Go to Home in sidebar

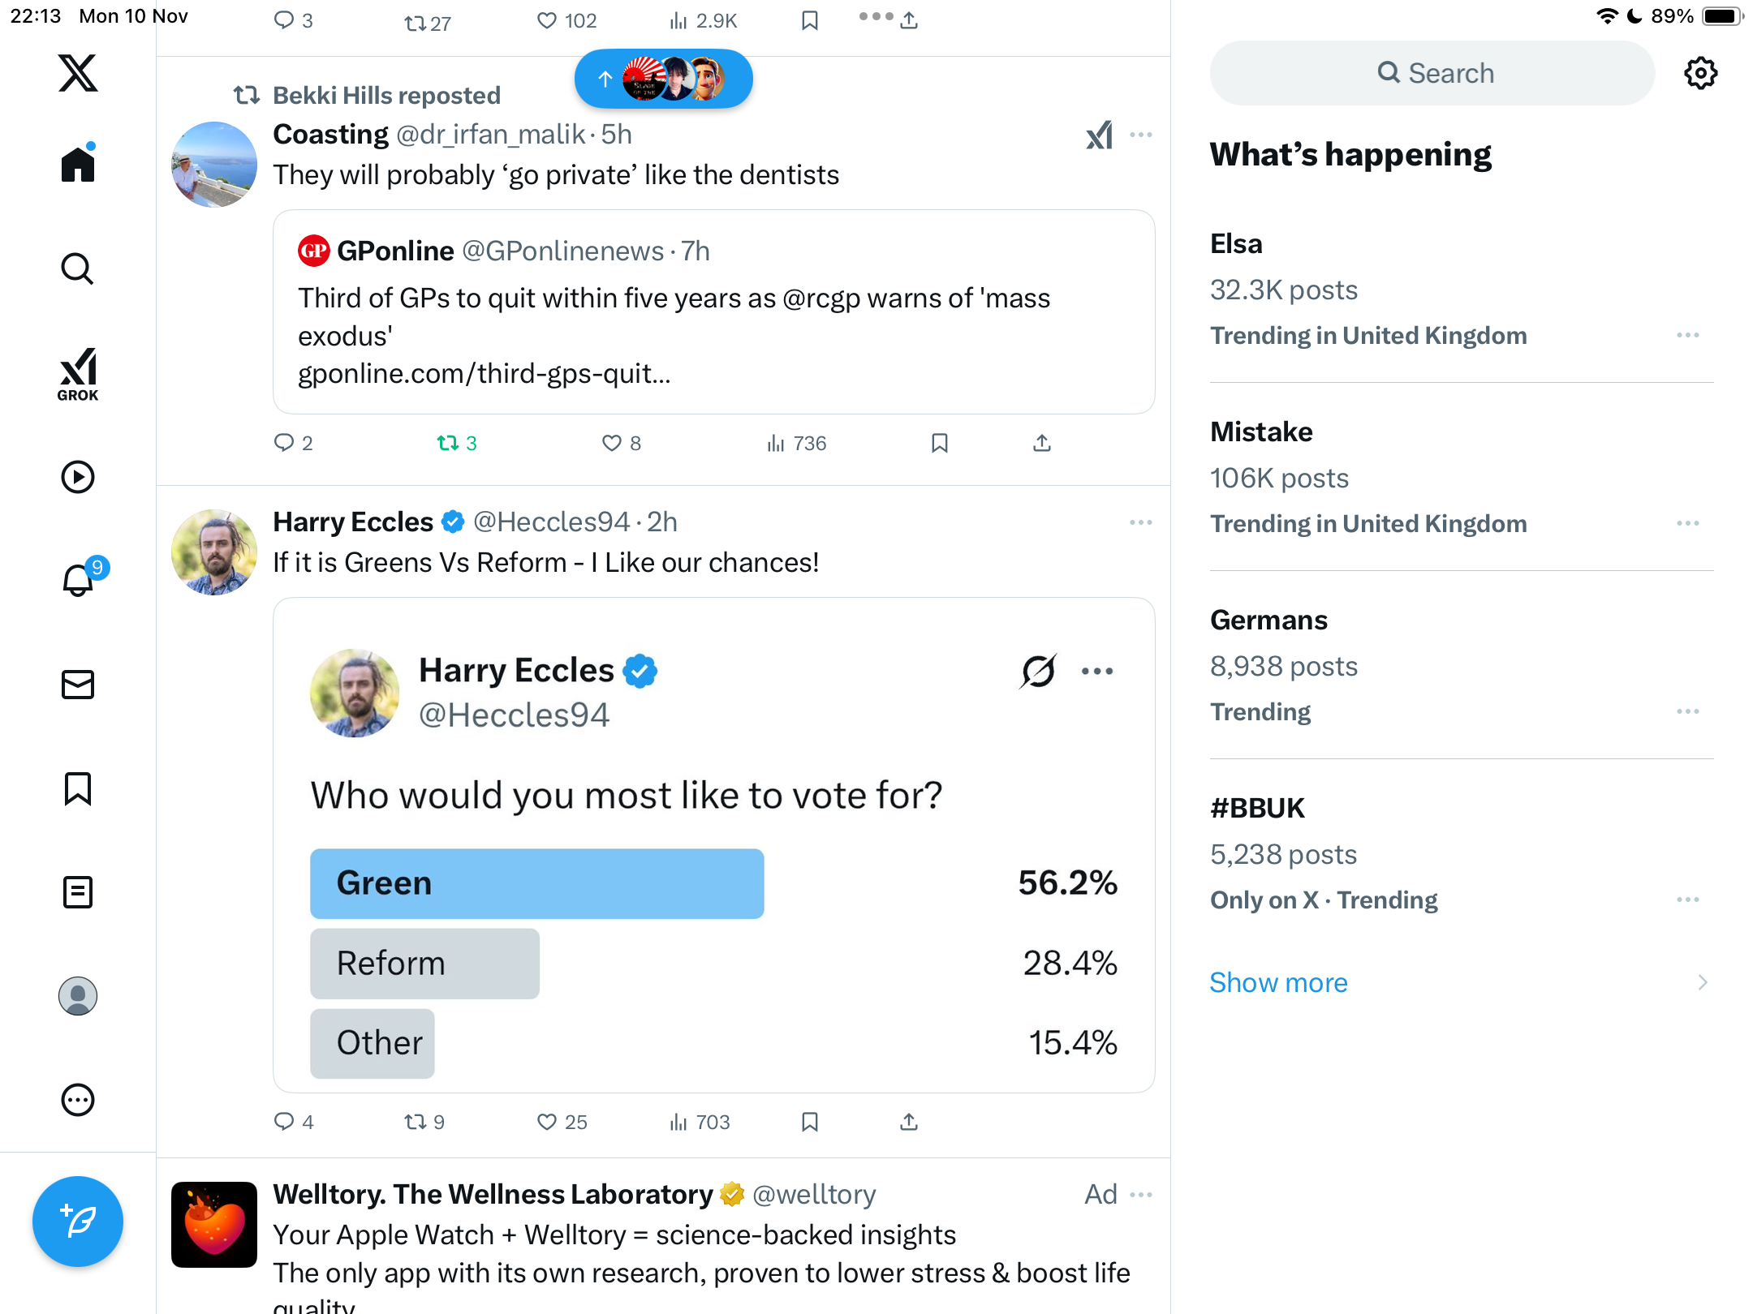tap(78, 164)
